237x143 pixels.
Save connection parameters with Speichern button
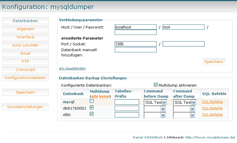coord(214,62)
